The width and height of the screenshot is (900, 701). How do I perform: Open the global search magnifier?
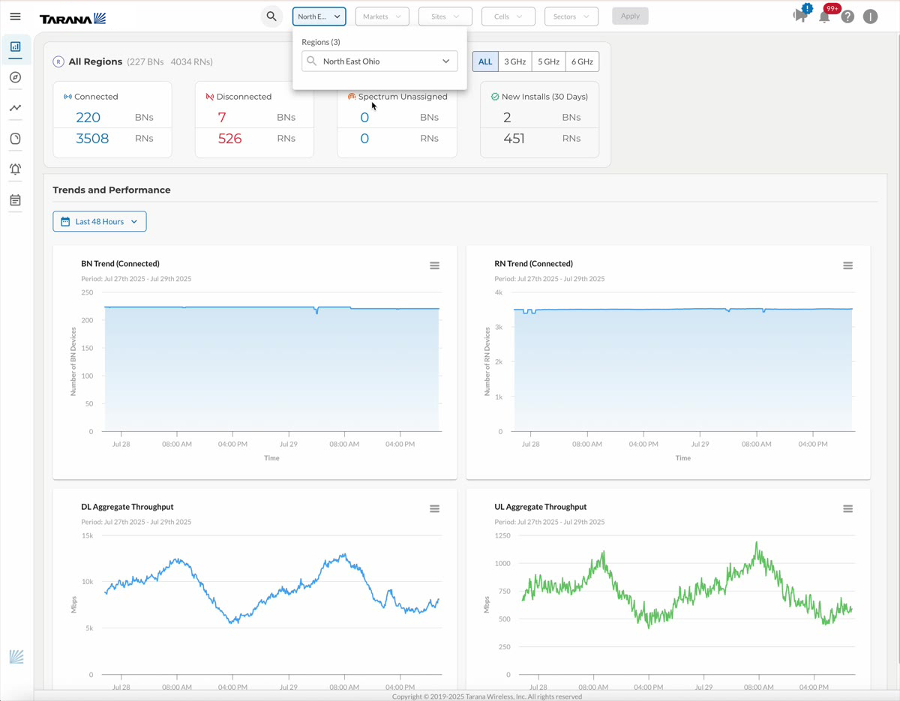[271, 16]
